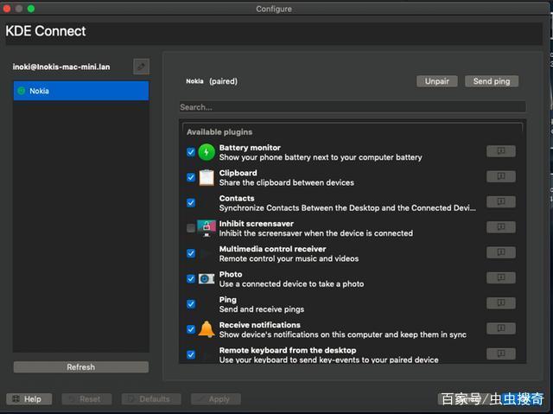This screenshot has width=553, height=414.
Task: Open Help from the bottom bar
Action: (x=27, y=399)
